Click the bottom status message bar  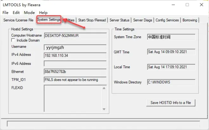[x=104, y=124]
